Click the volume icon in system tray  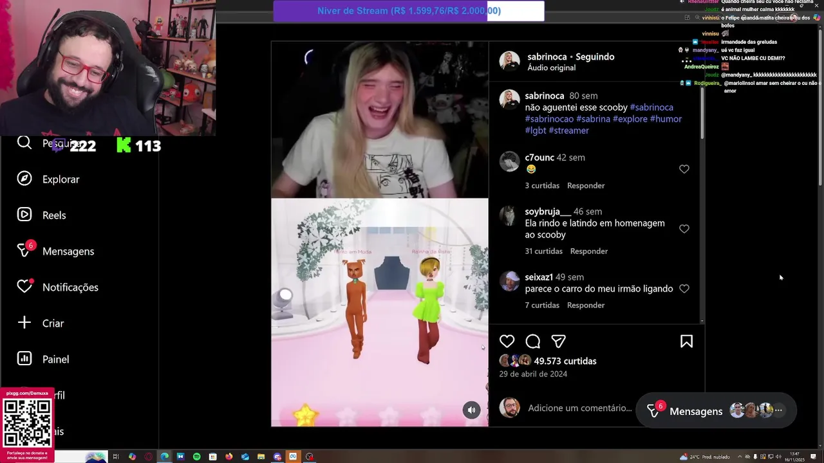pos(778,457)
